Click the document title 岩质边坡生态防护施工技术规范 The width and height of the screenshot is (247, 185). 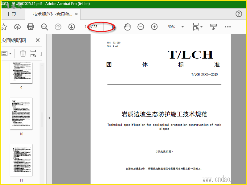pos(164,114)
